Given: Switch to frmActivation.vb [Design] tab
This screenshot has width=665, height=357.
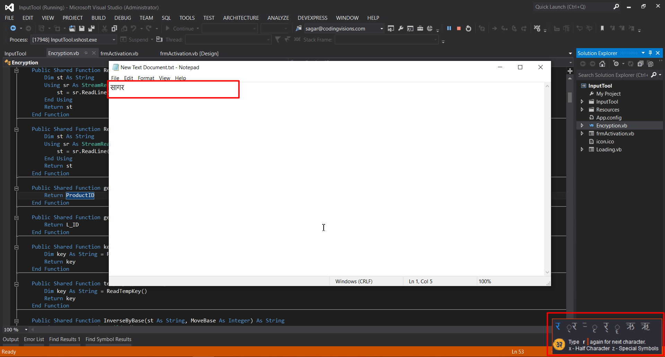Looking at the screenshot, I should tap(189, 53).
